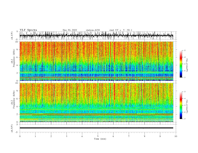Click the ch.1 spectrogram panel
Image resolution: width=198 pixels, height=153 pixels.
click(x=96, y=61)
